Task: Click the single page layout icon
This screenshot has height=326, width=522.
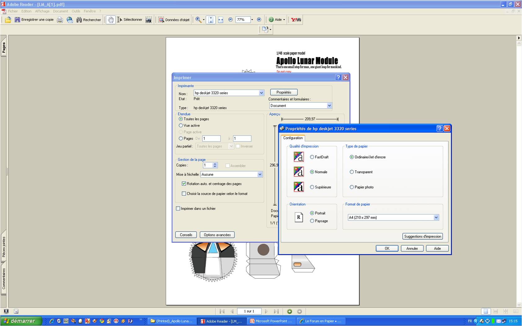Action: coord(486,311)
